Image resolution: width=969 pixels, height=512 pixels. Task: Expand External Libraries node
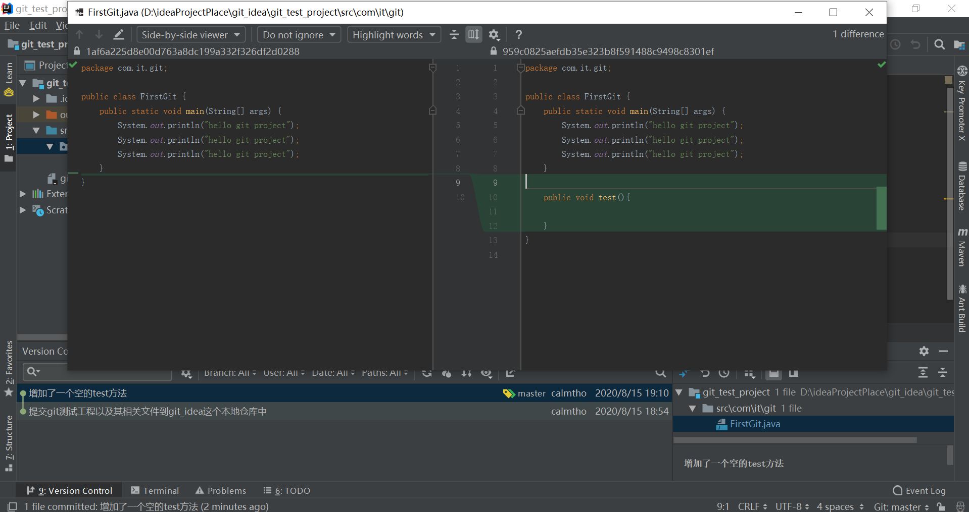coord(23,194)
